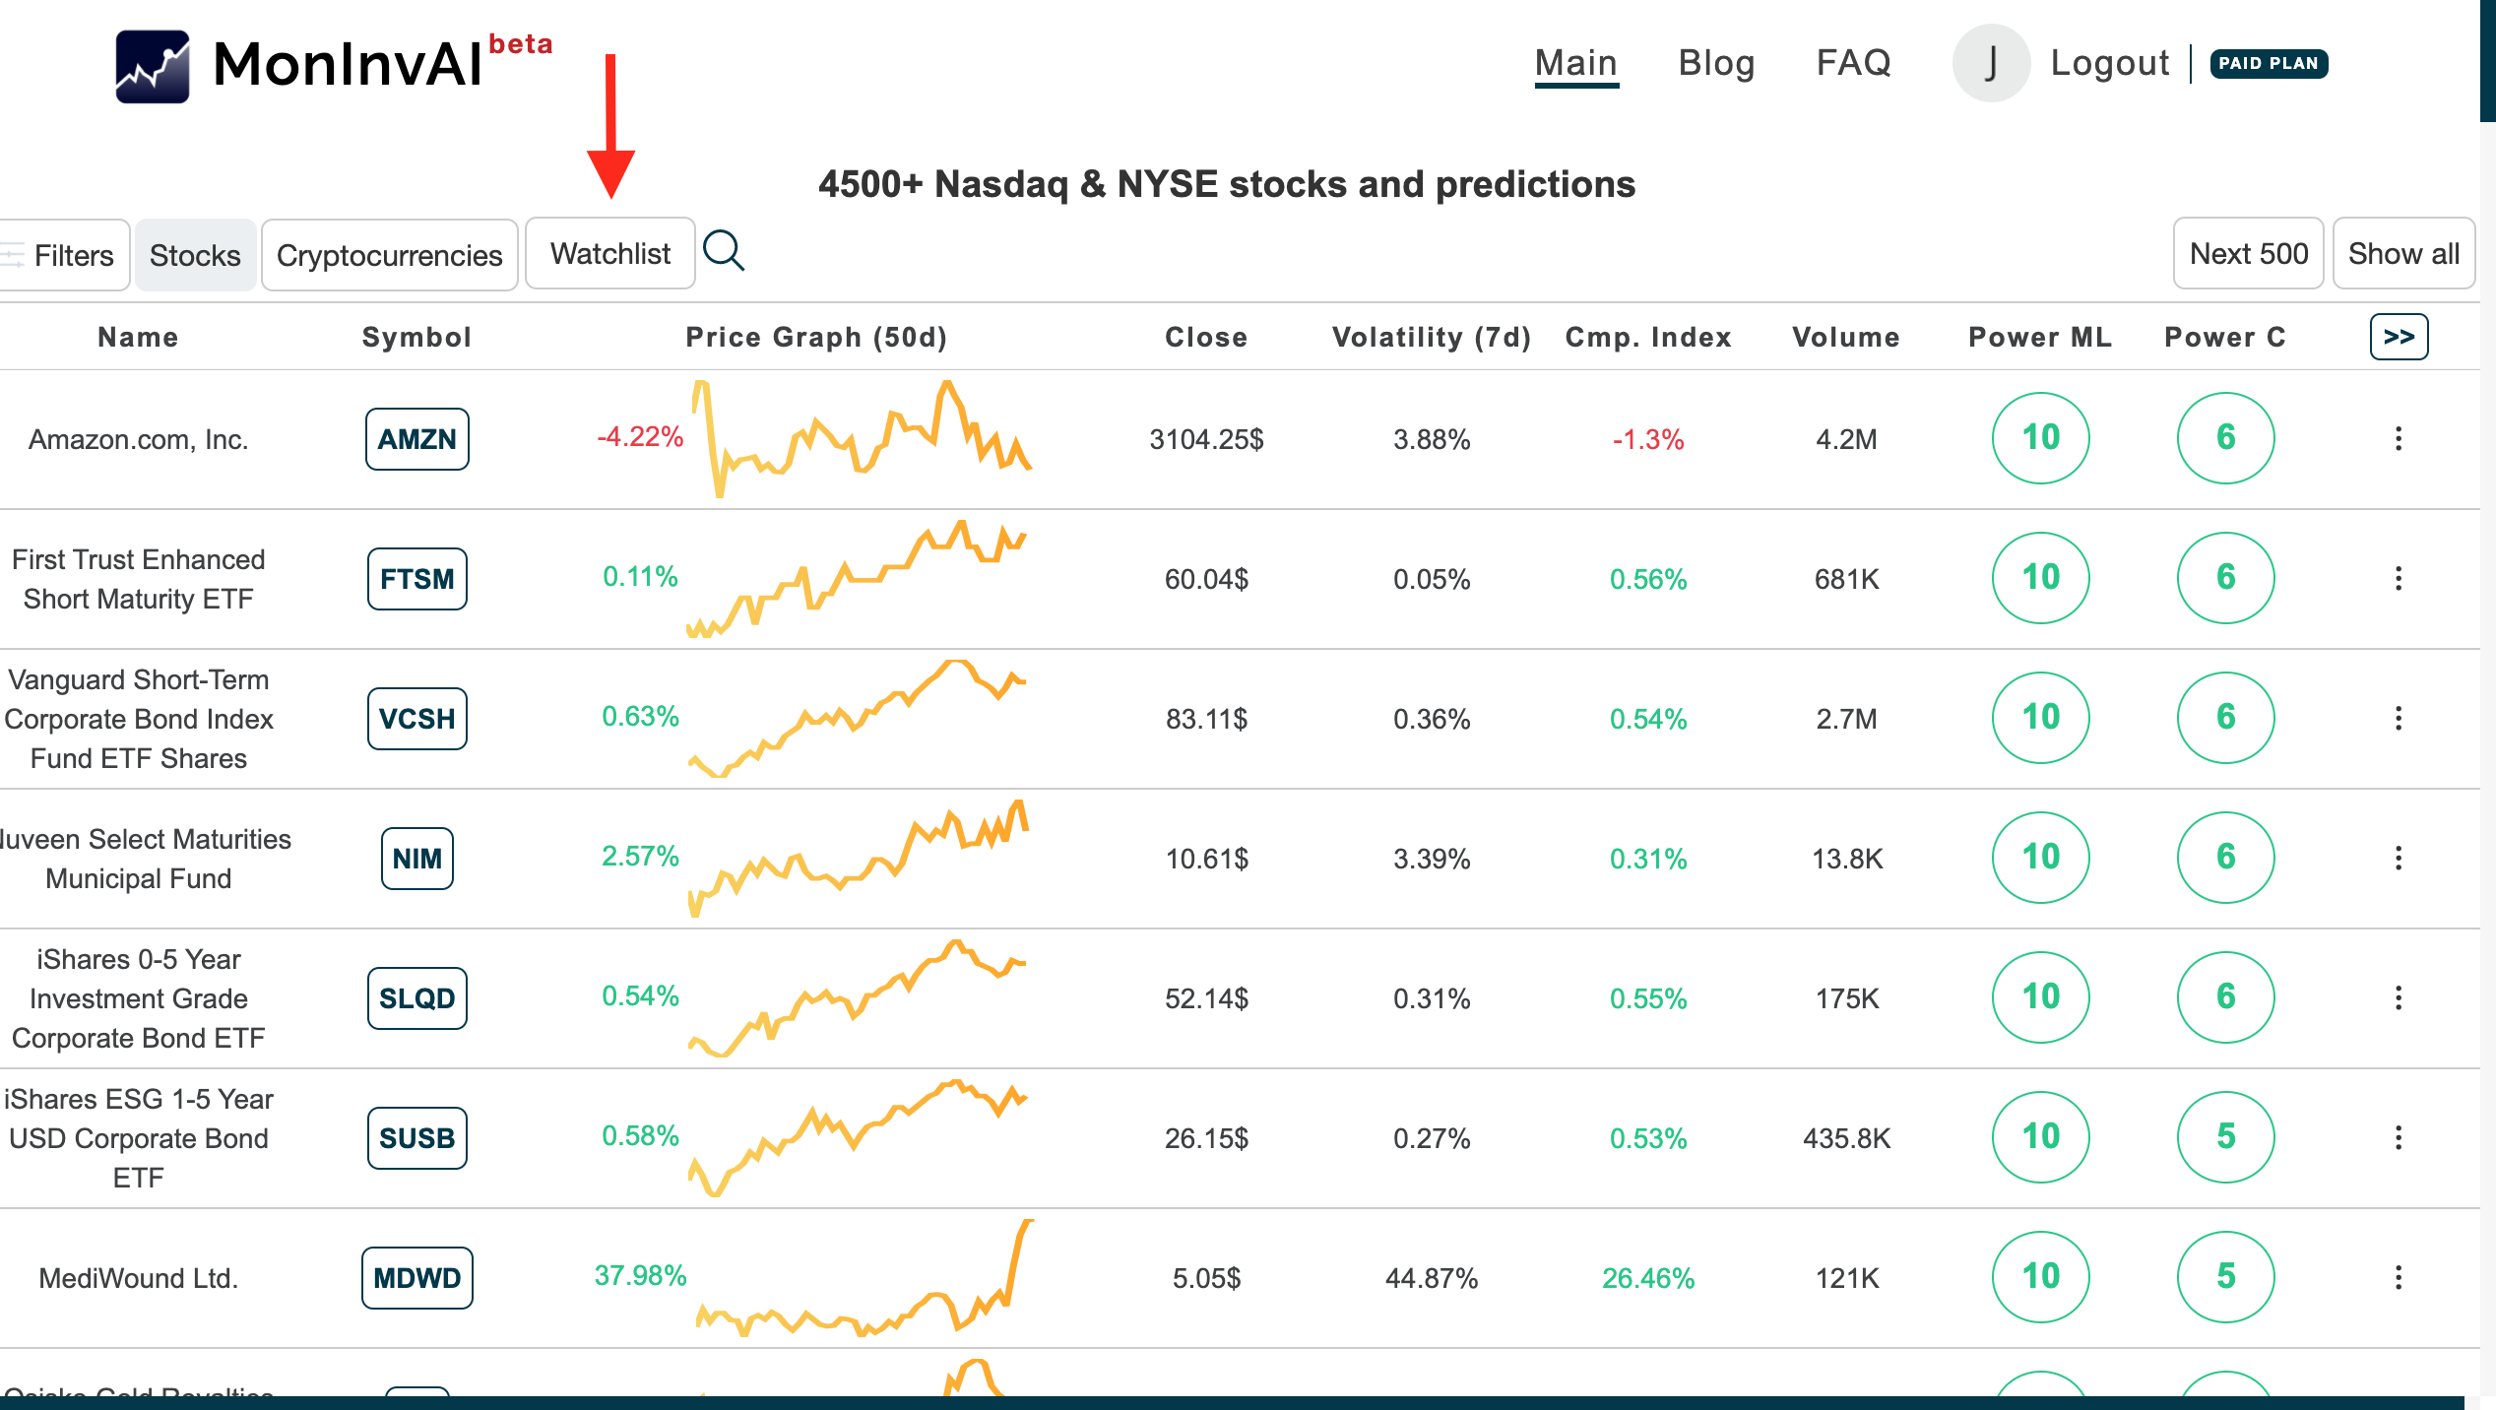Click the Next 500 button

pyautogui.click(x=2248, y=254)
